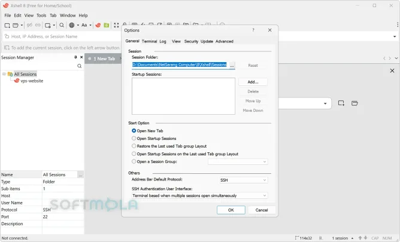Close the start pane with the X
The height and width of the screenshot is (242, 400).
(x=392, y=71)
